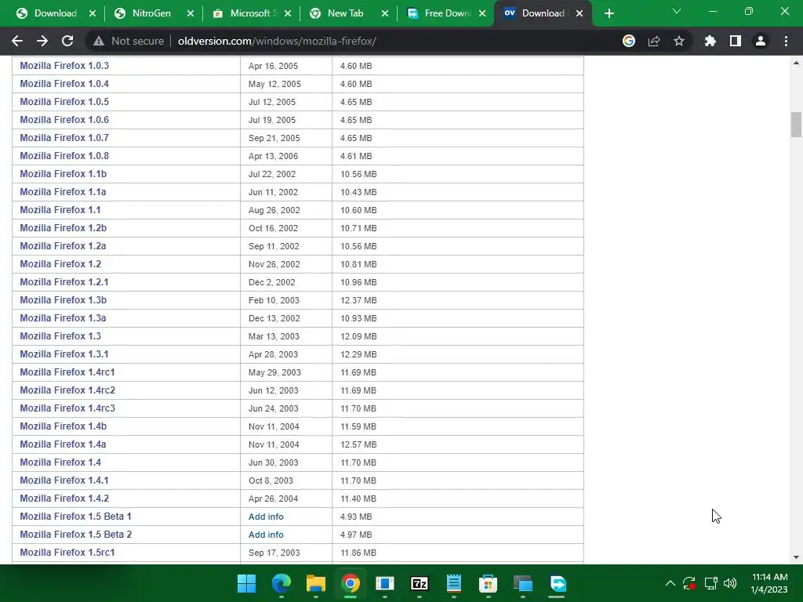
Task: Select the size 10.81 MB
Action: click(x=358, y=264)
